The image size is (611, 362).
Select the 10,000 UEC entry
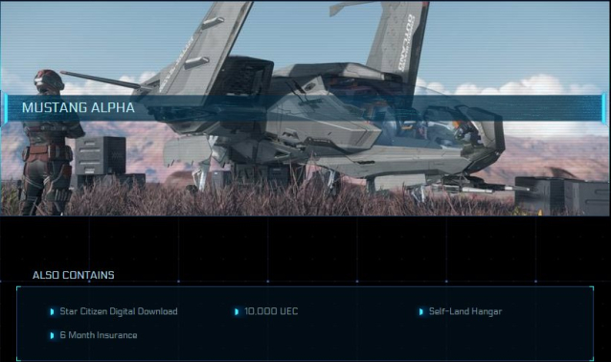271,312
